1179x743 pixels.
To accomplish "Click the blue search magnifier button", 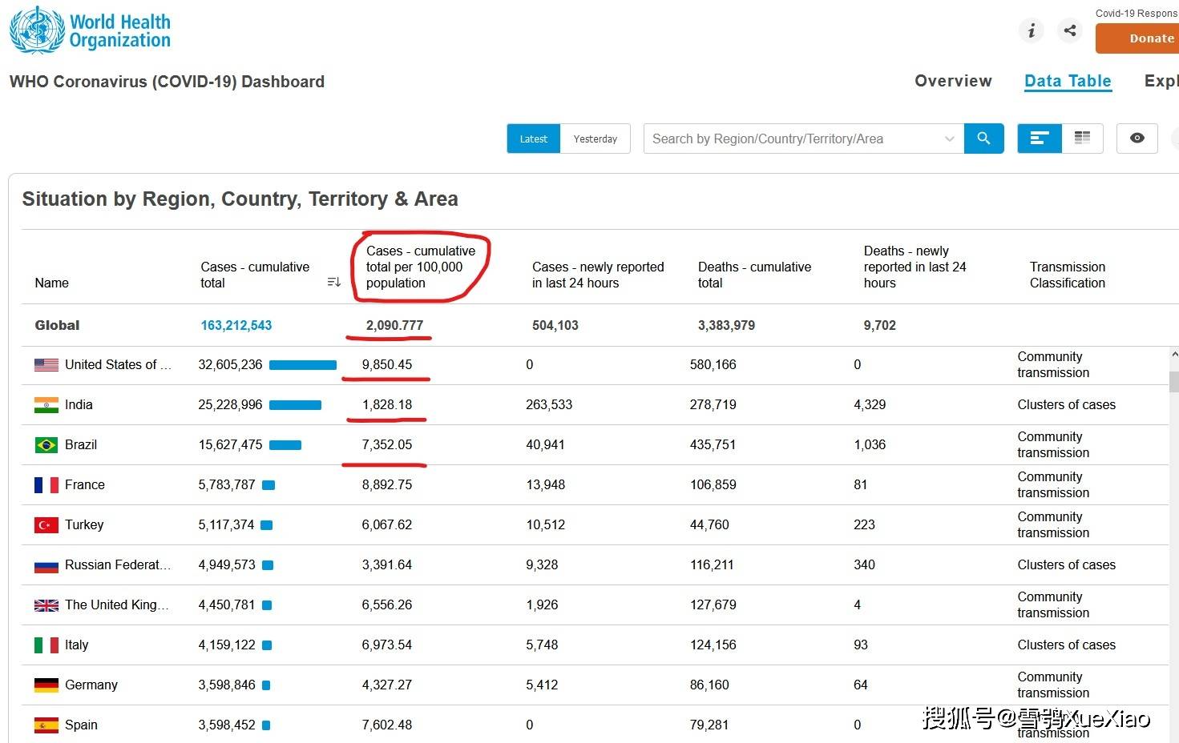I will click(983, 139).
